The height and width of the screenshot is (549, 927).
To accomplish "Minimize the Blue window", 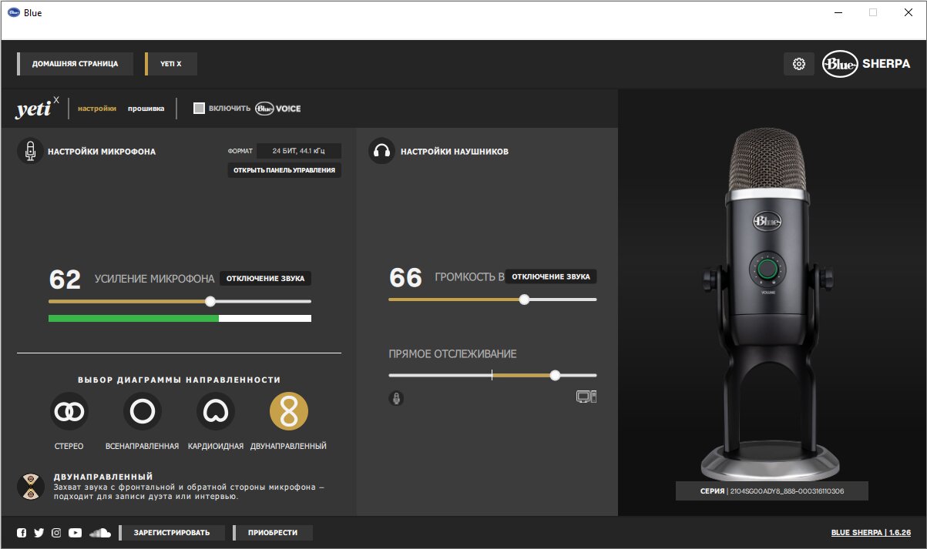I will (x=837, y=12).
